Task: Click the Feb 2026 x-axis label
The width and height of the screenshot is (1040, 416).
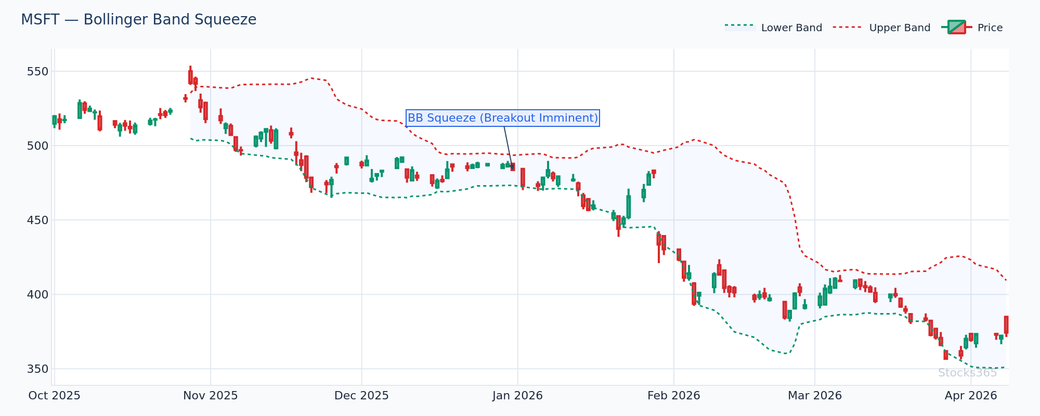Action: coord(674,396)
